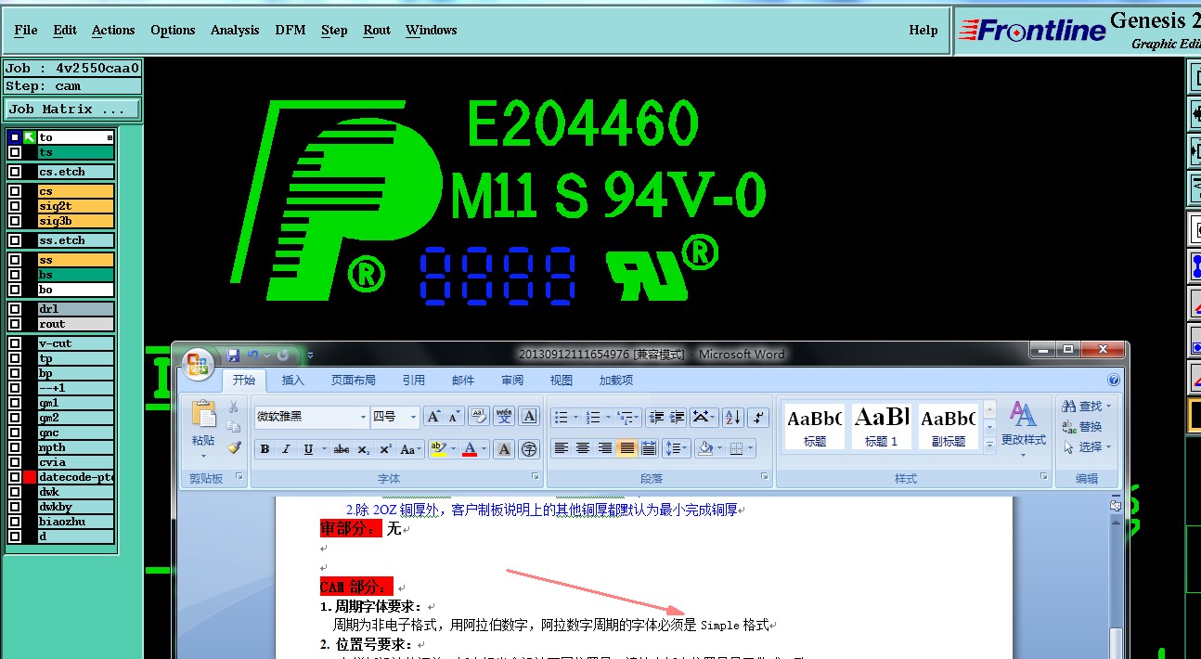
Task: Center the paragraph text
Action: pyautogui.click(x=583, y=449)
